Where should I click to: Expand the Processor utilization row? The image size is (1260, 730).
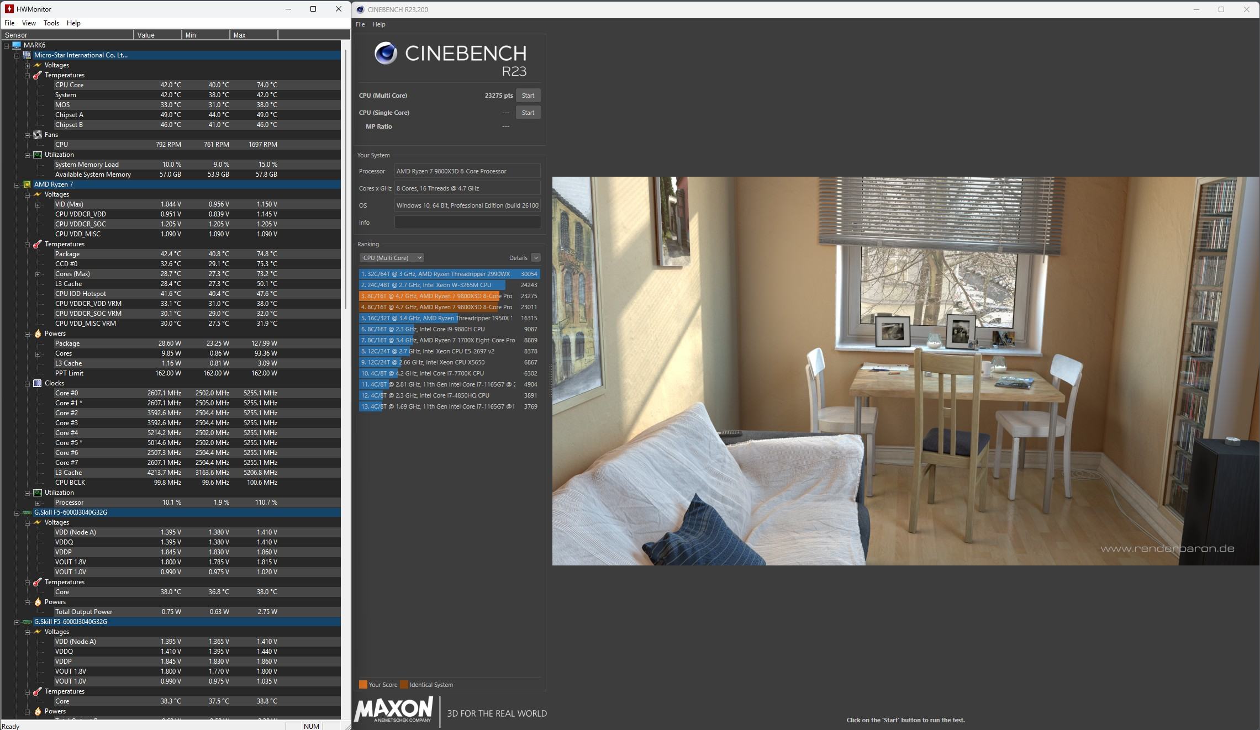(x=38, y=502)
